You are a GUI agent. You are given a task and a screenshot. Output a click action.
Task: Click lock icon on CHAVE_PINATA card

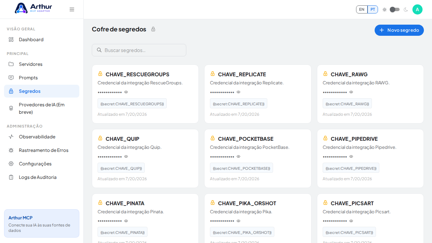pyautogui.click(x=100, y=202)
